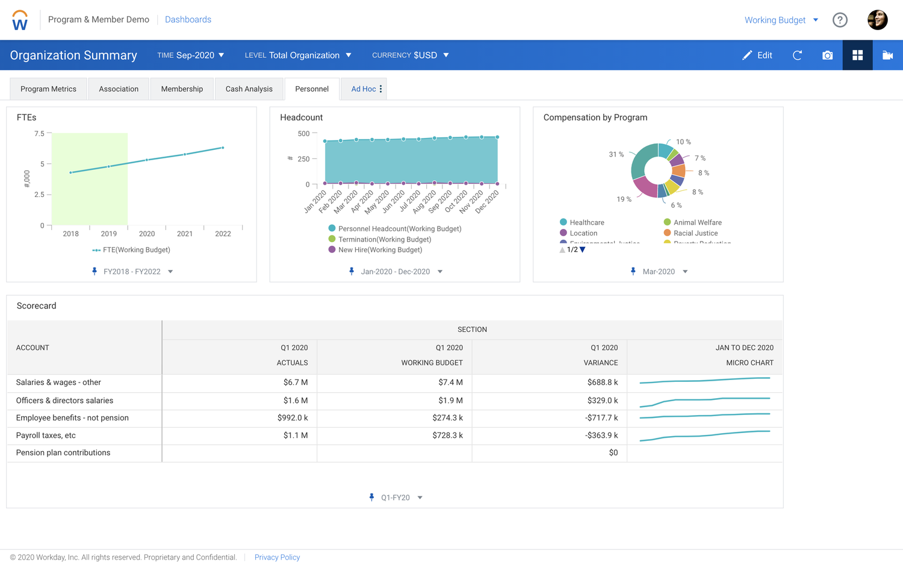Screen dimensions: 903x565
Task: Click the pin icon under the FTEs chart
Action: 95,271
